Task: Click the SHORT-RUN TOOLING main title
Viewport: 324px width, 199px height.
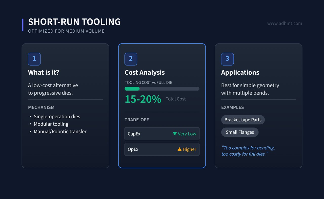Action: [74, 22]
